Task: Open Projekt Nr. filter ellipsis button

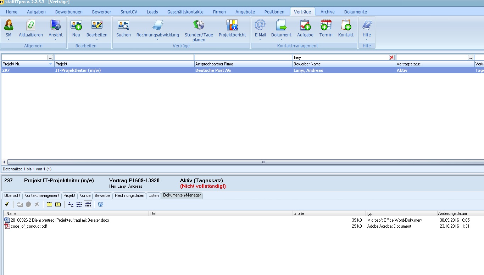Action: pos(50,57)
